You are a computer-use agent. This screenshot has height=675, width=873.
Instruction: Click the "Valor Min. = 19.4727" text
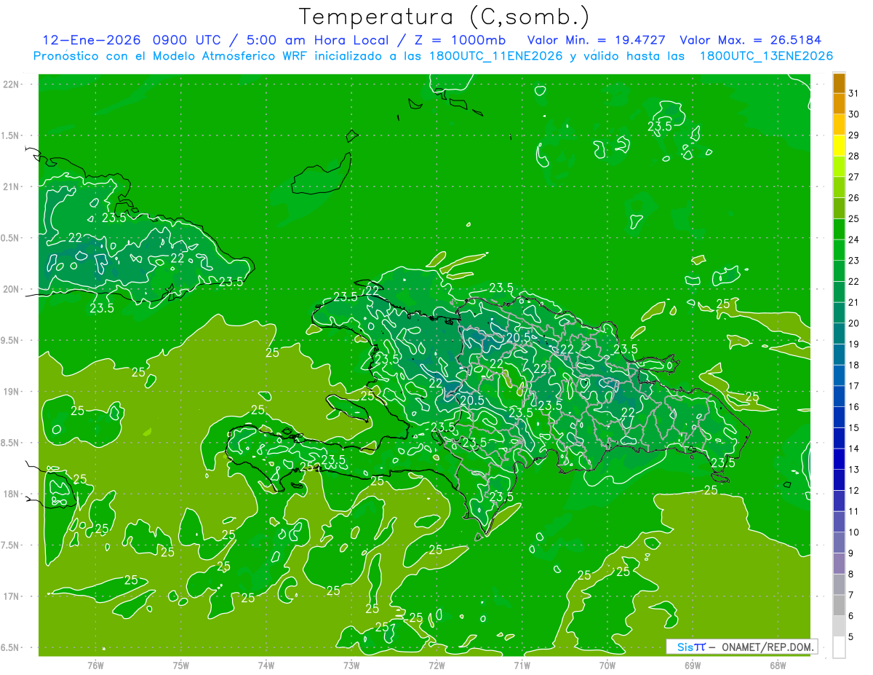[597, 40]
